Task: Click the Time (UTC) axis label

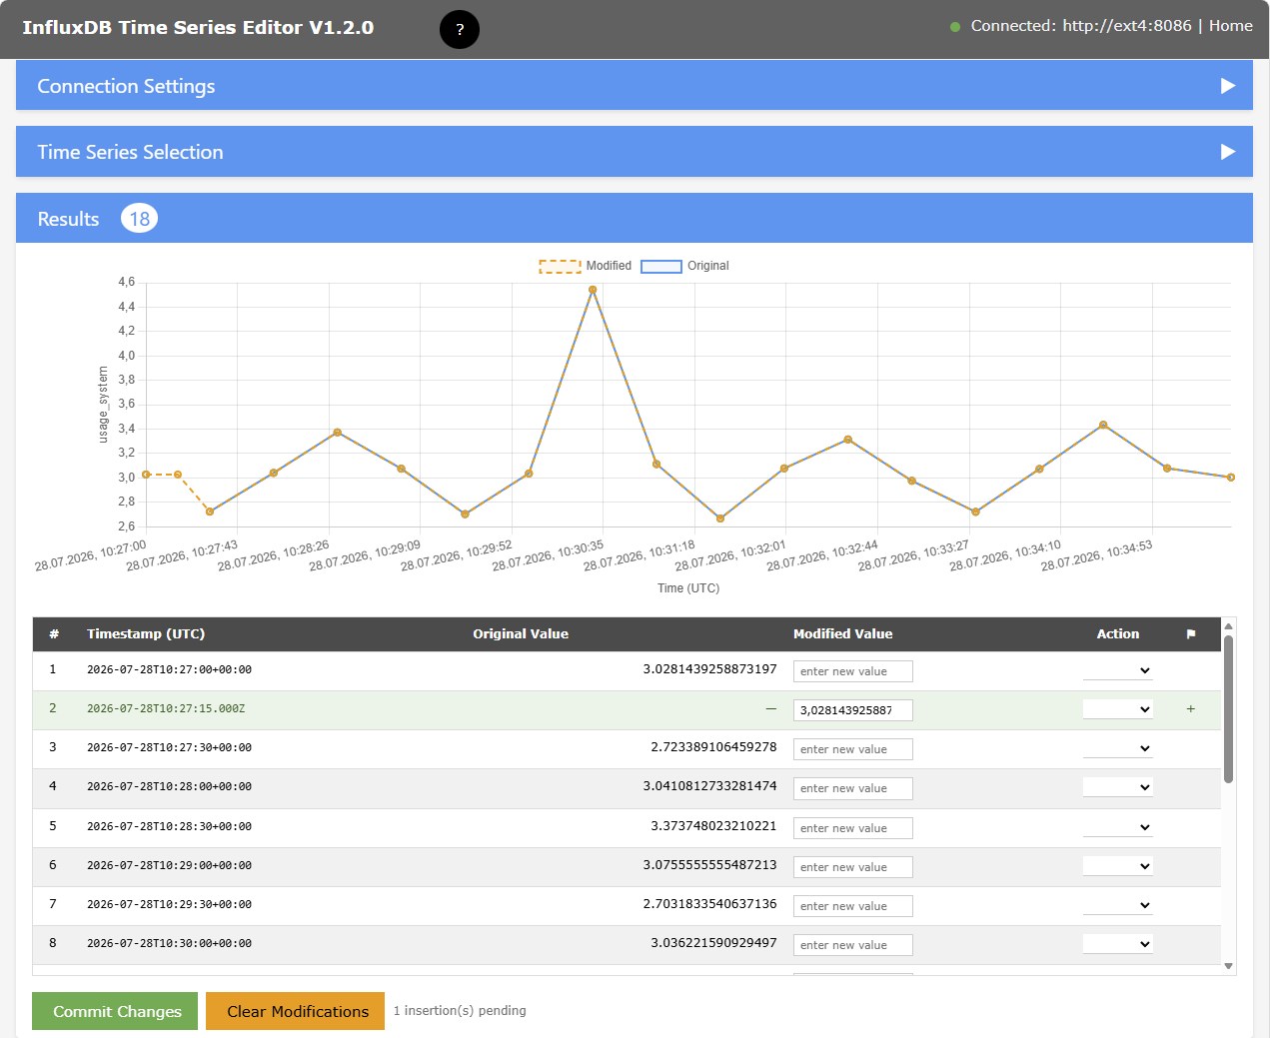Action: pos(688,588)
